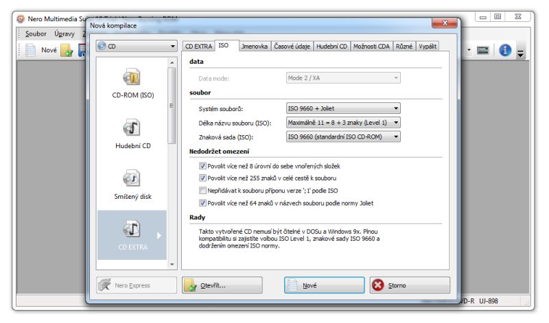Open the small dropdown arrow beside the recorder icon
Viewport: 549px width, 323px height.
[469, 50]
